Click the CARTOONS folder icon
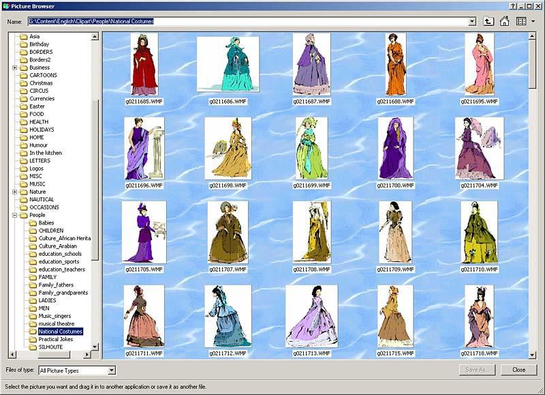The height and width of the screenshot is (395, 545). click(x=23, y=75)
